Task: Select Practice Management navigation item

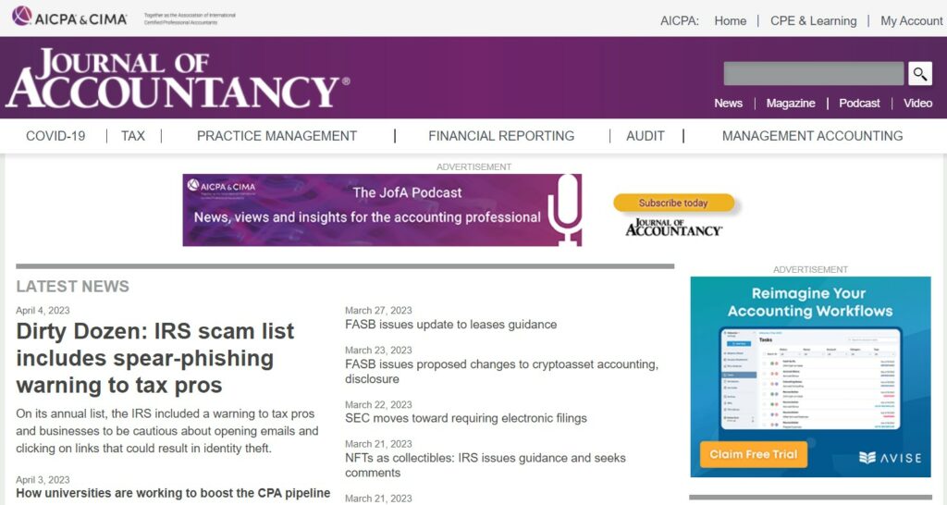Action: point(277,136)
